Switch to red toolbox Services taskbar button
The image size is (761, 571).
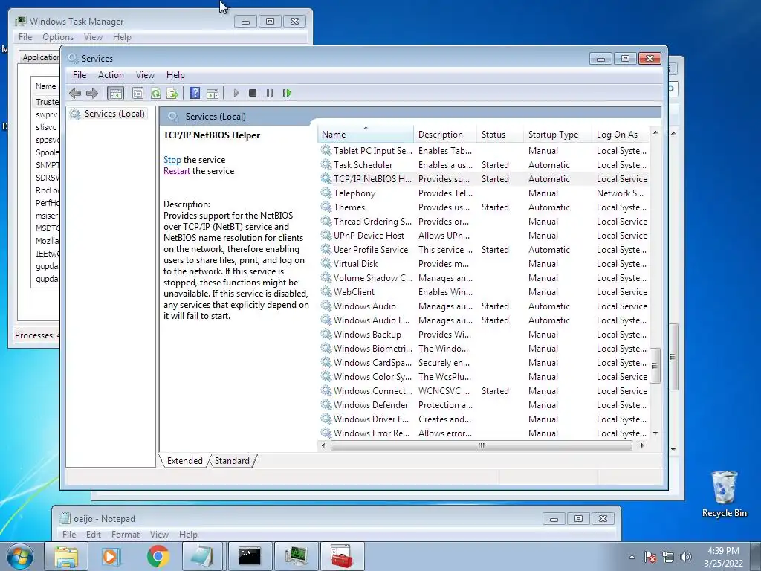[342, 556]
